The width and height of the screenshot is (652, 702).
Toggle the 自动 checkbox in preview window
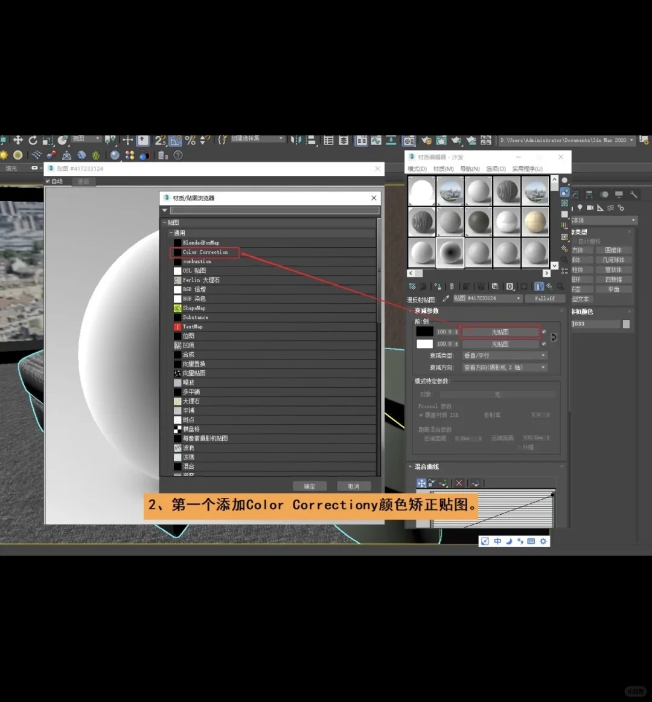tap(48, 181)
